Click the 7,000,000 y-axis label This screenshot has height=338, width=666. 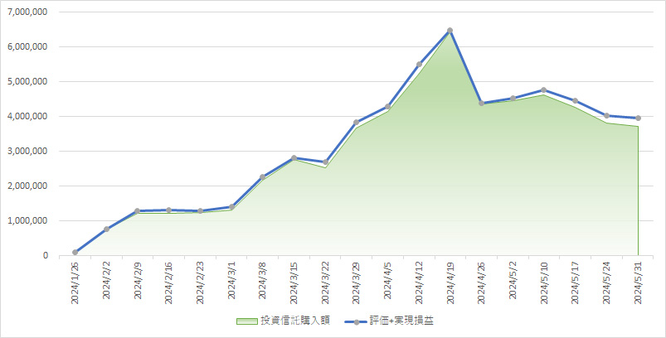[27, 12]
